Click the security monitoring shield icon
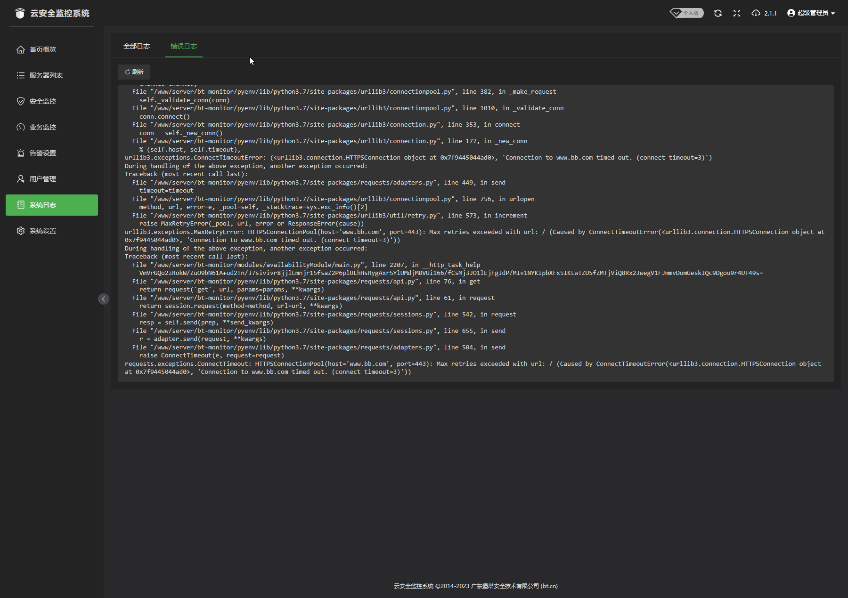The height and width of the screenshot is (598, 848). click(x=21, y=101)
